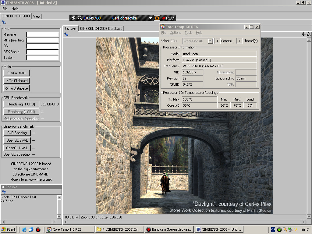
Task: Run Rendering (1 CPU) benchmark
Action: point(21,104)
